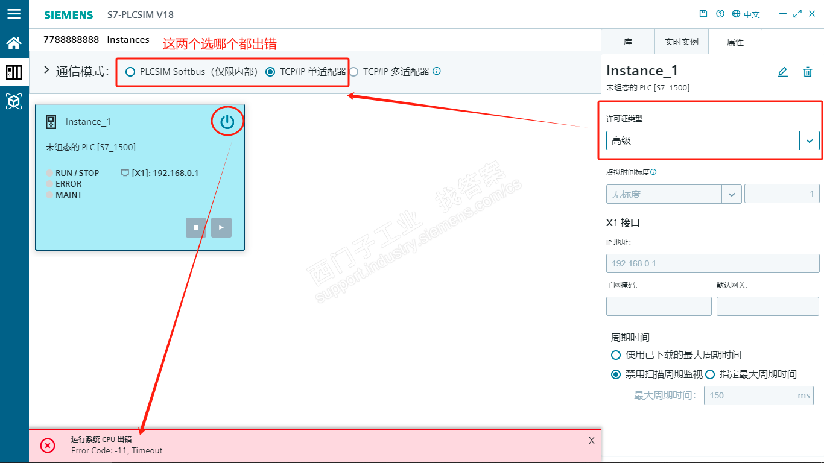824x463 pixels.
Task: Switch to the 属性 tab
Action: [x=735, y=42]
